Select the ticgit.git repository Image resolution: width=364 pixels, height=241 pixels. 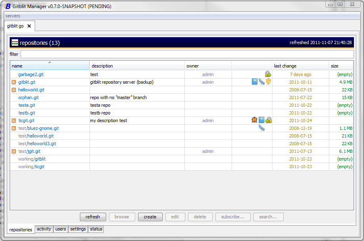26,120
